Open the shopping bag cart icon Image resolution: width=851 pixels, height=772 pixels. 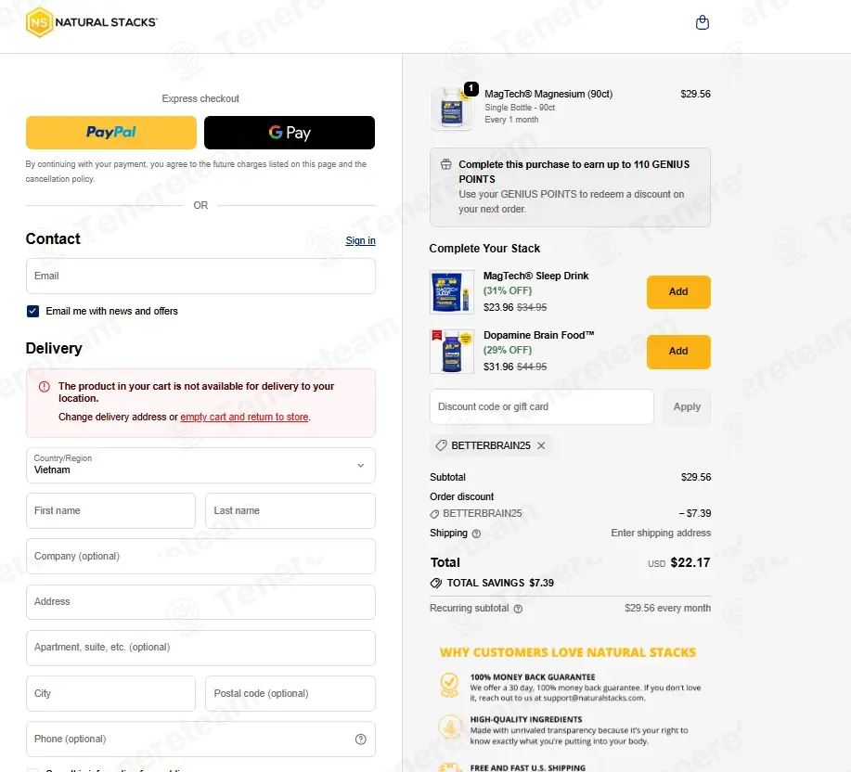(x=703, y=22)
